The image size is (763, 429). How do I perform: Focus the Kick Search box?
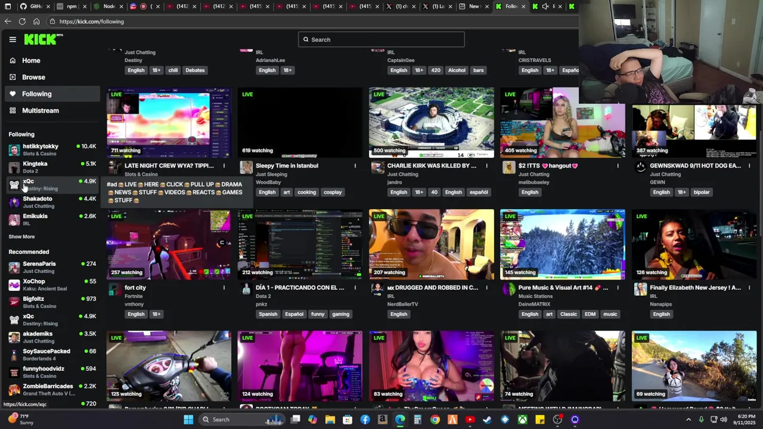point(381,39)
